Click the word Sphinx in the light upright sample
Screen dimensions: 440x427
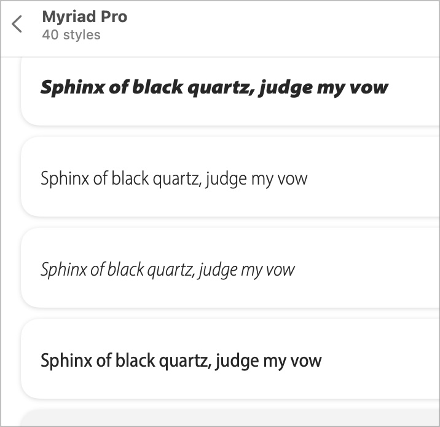(61, 179)
